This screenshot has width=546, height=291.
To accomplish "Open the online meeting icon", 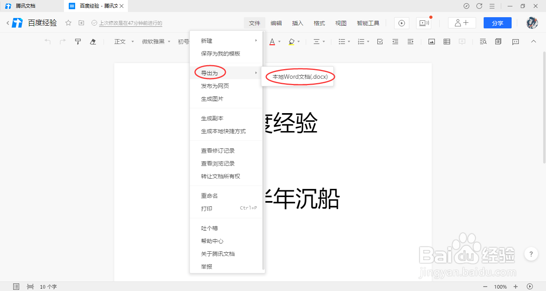I will coord(424,23).
